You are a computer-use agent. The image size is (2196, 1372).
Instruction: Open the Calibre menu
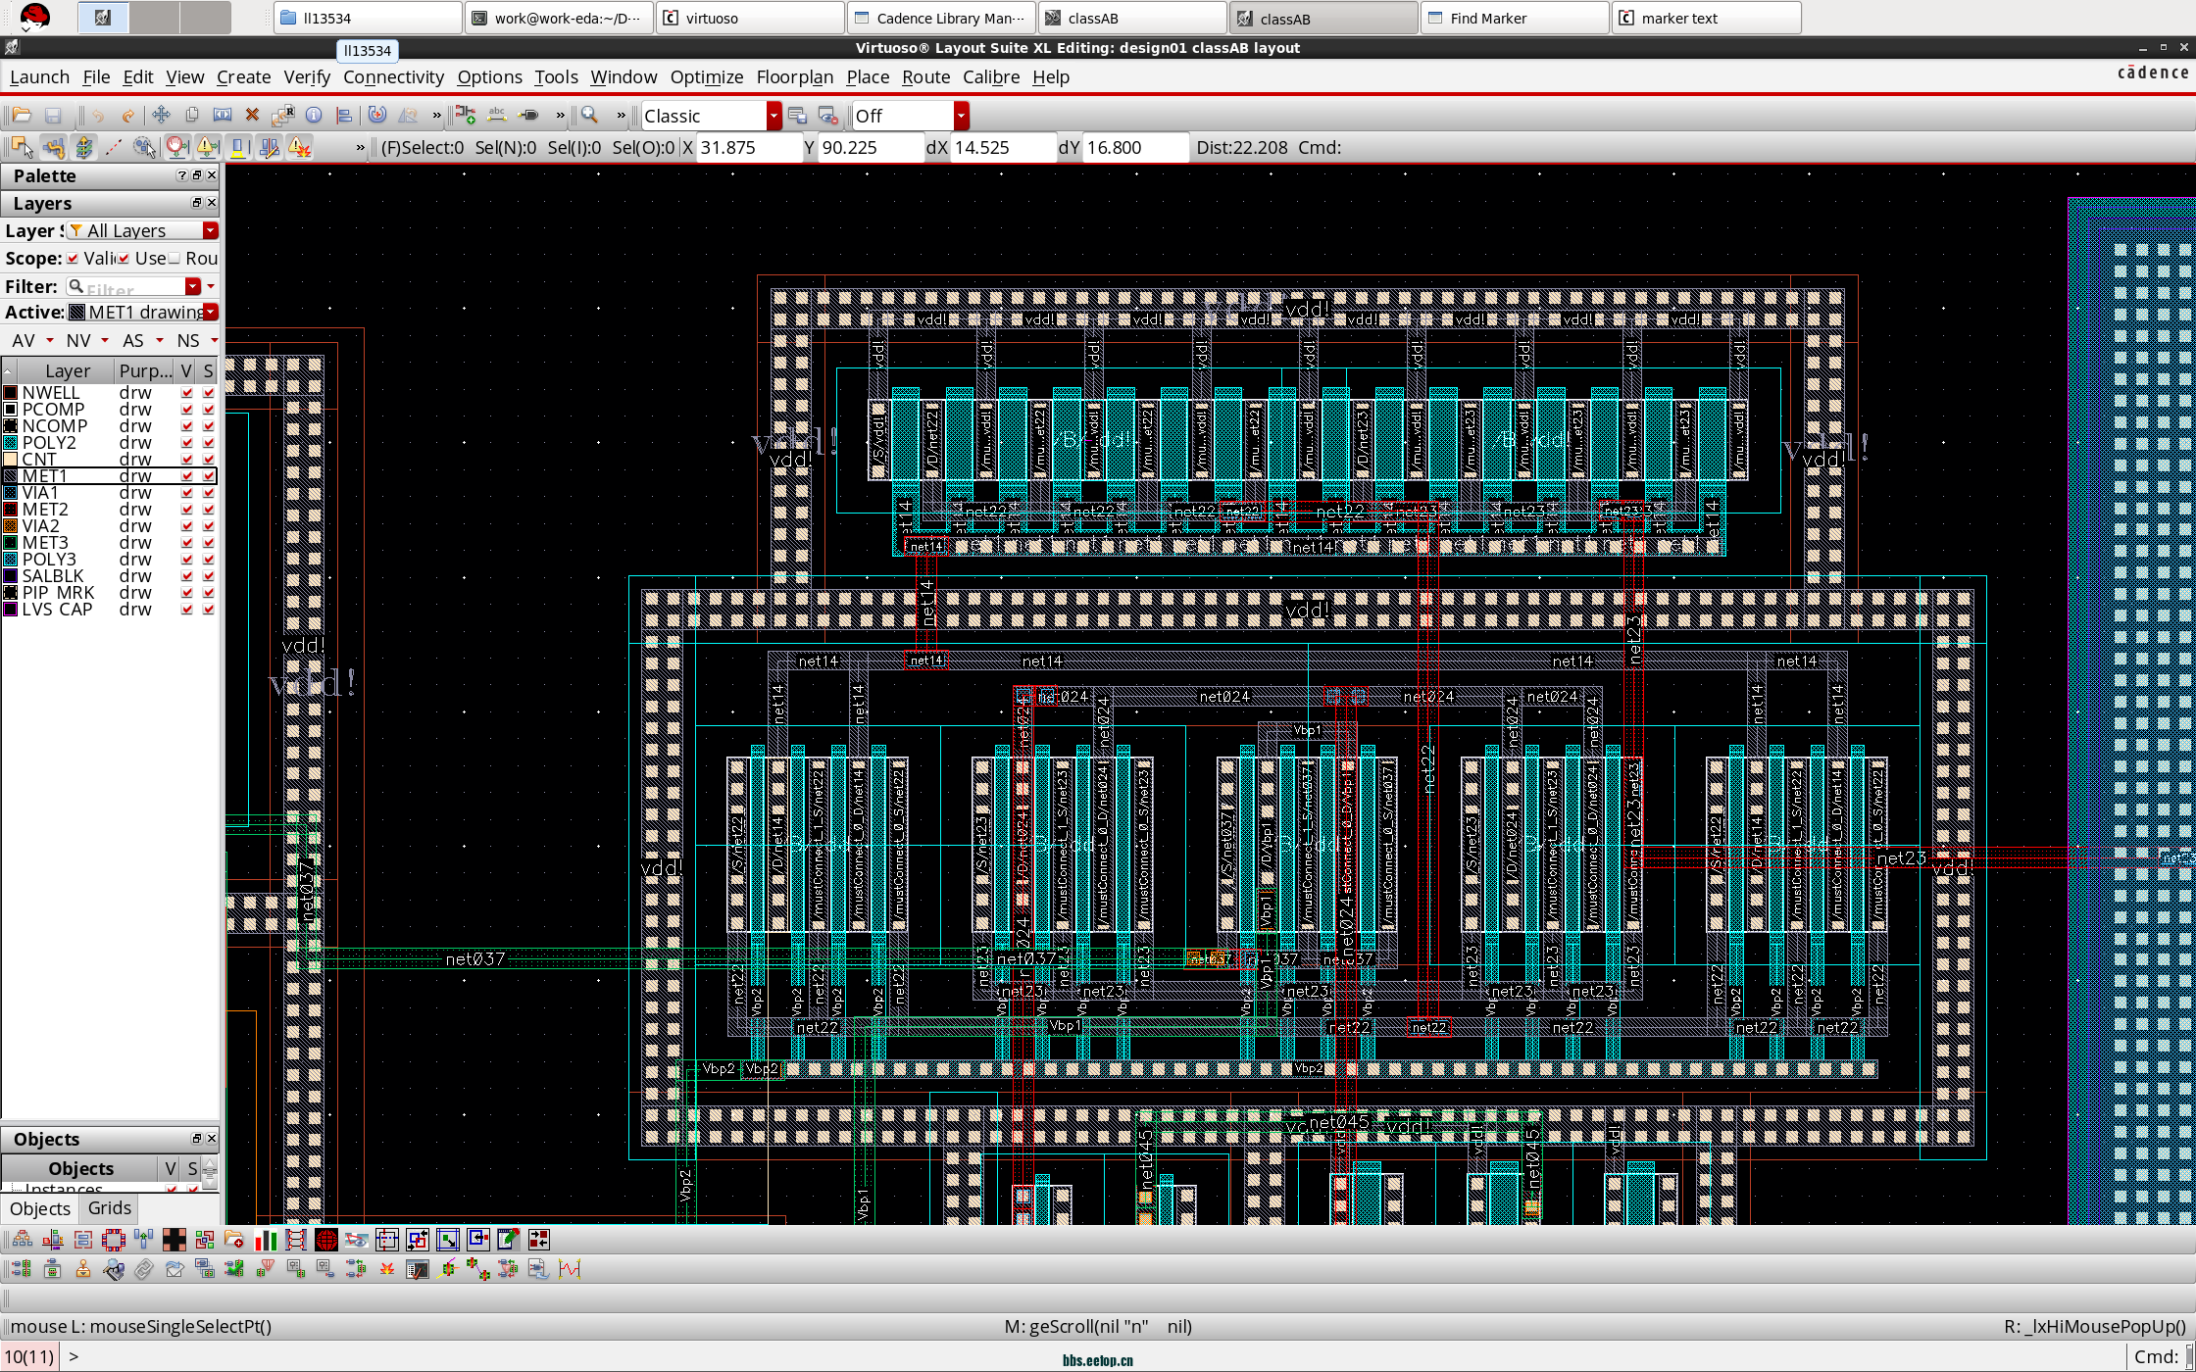990,77
